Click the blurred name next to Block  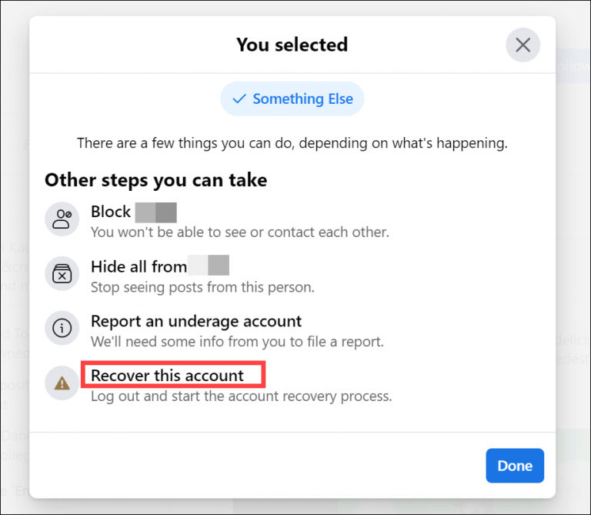pos(156,212)
